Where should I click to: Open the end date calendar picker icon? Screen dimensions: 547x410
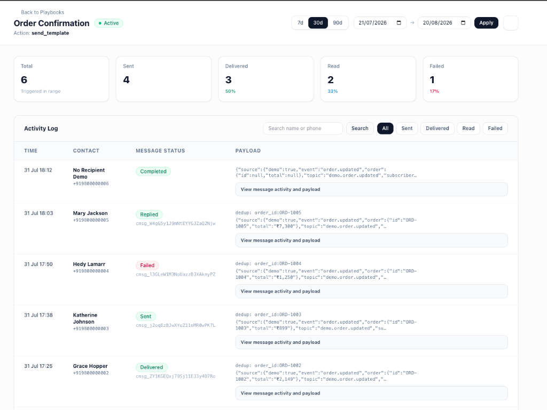(x=463, y=23)
